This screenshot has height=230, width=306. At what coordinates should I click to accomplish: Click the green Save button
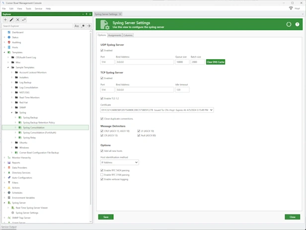tap(105, 217)
